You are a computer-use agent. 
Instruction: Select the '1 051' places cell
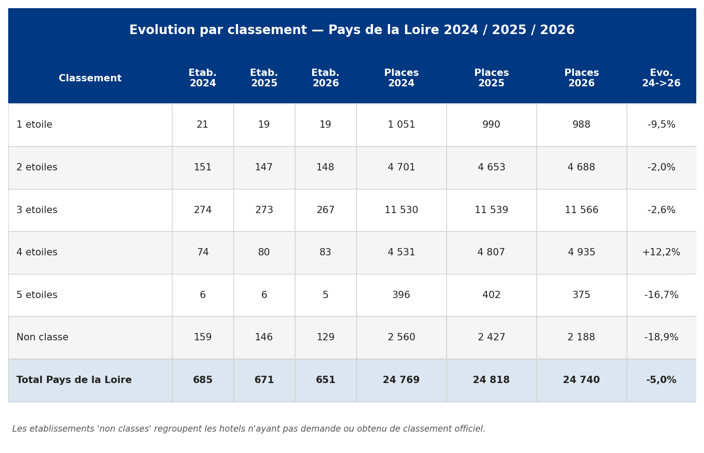[x=401, y=125]
